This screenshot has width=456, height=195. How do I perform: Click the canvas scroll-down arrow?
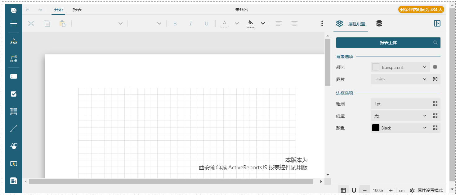tap(328, 175)
